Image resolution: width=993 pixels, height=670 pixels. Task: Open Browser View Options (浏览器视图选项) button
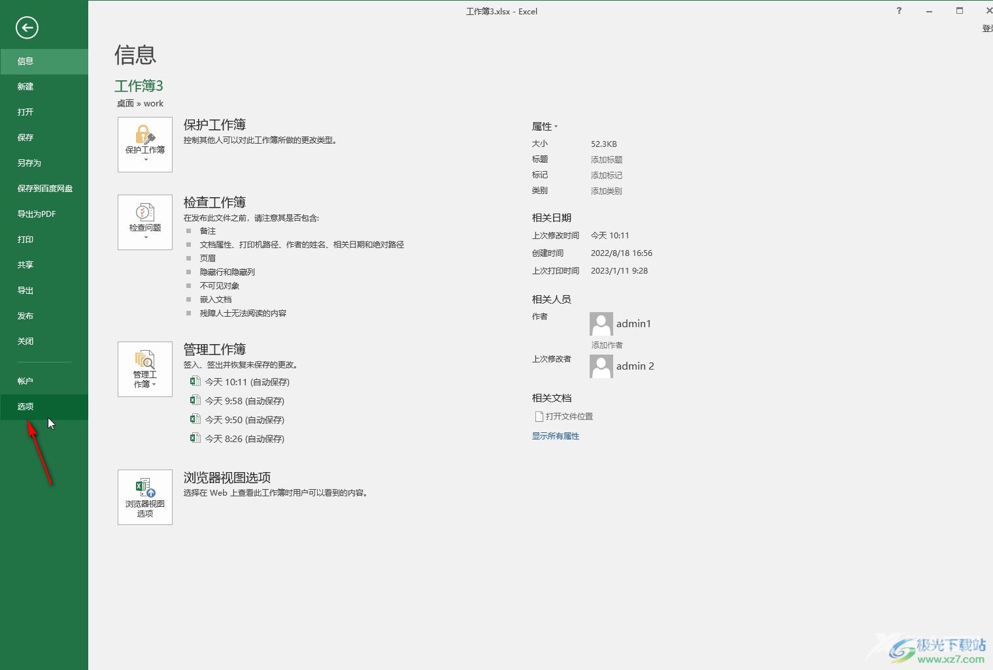(145, 497)
